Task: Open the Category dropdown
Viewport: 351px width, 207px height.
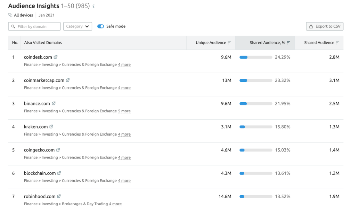Action: click(77, 26)
